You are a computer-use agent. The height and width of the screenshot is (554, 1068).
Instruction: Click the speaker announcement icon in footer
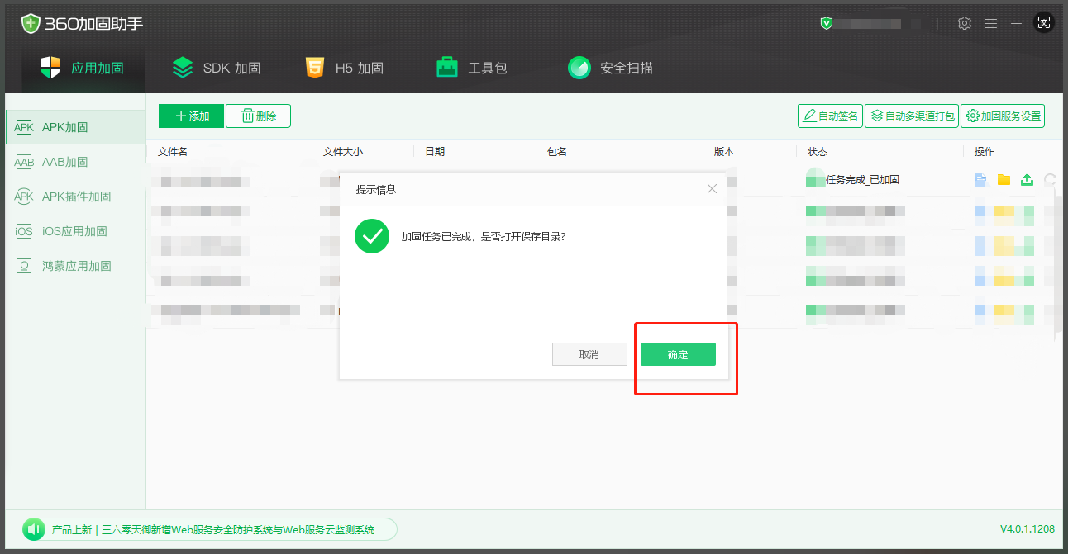(33, 529)
